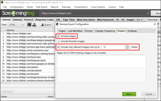Image resolution: width=161 pixels, height=101 pixels.
Task: Clear the URL field with X icon
Action: 148,13
